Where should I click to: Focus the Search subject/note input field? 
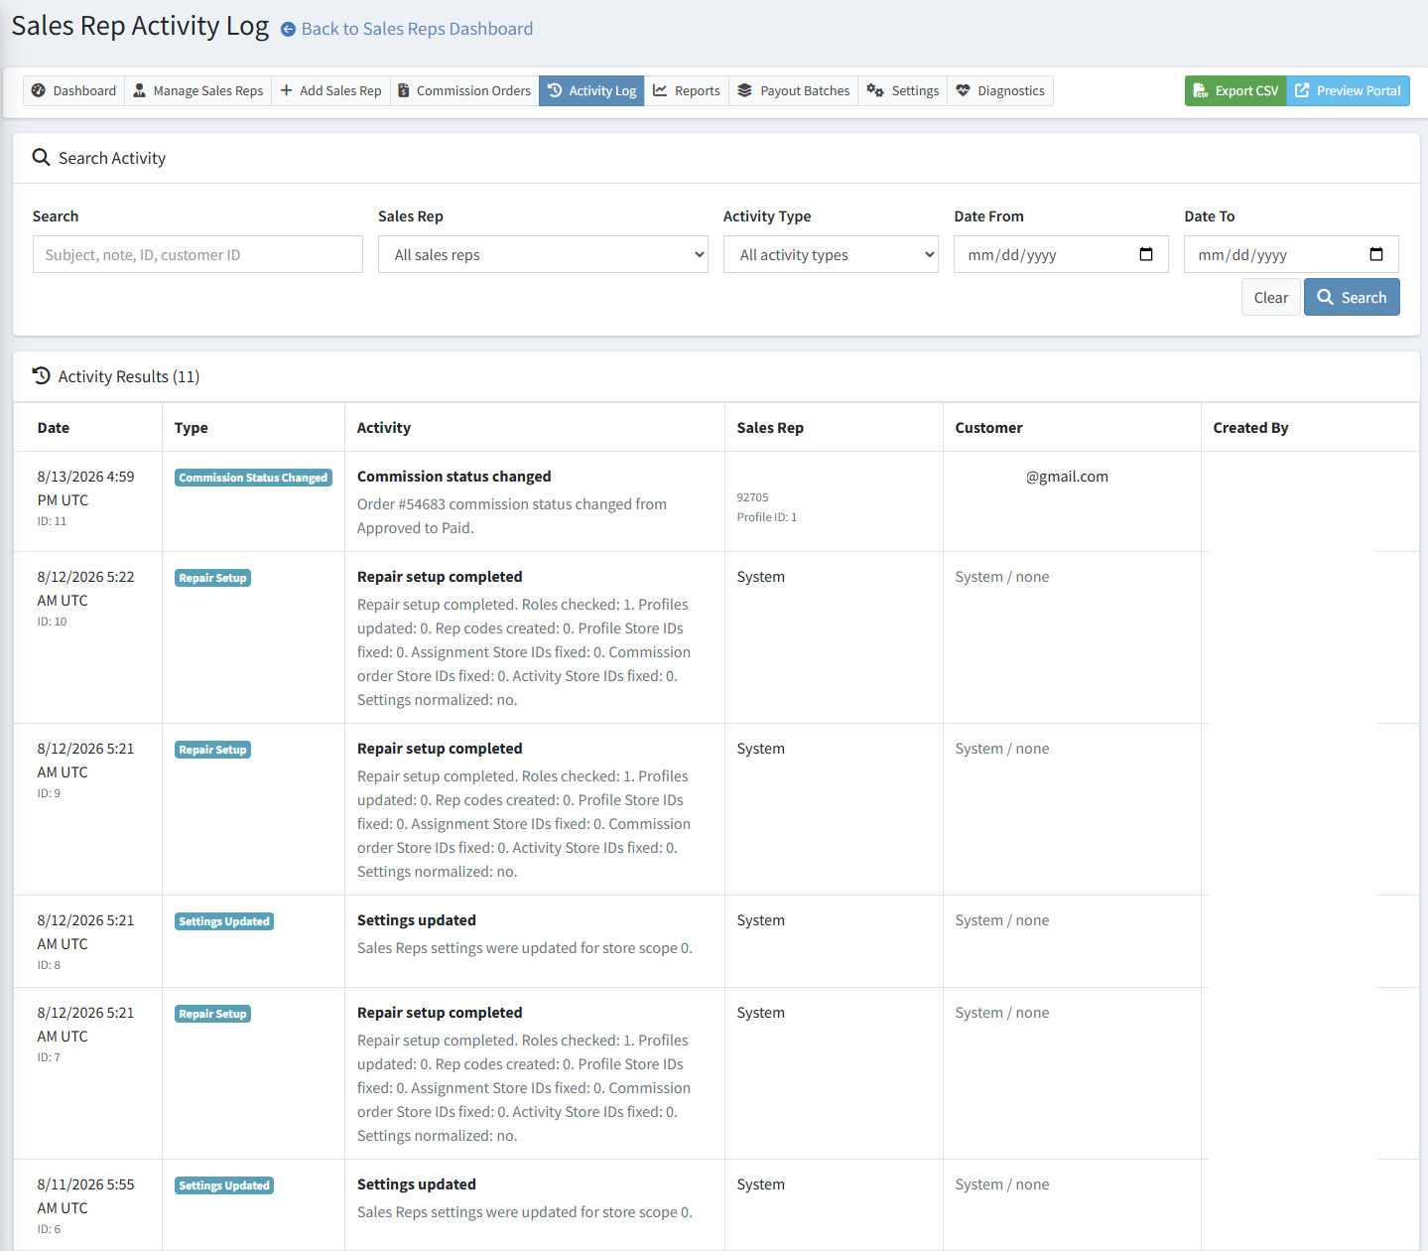197,254
